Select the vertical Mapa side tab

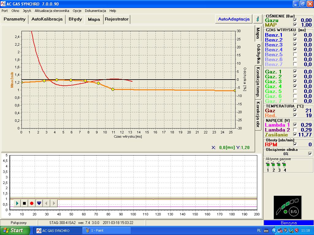tap(258, 33)
